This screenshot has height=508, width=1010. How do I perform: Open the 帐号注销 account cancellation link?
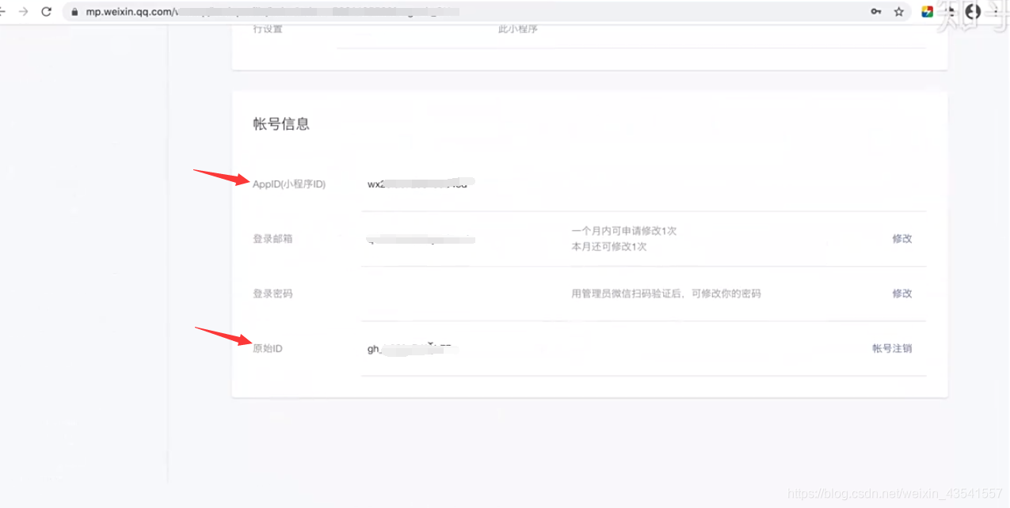[893, 348]
